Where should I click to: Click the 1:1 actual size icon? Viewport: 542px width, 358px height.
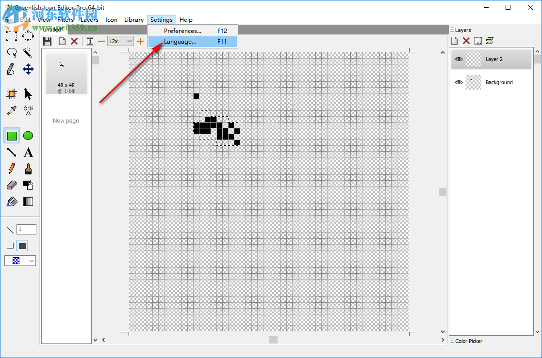pyautogui.click(x=90, y=42)
